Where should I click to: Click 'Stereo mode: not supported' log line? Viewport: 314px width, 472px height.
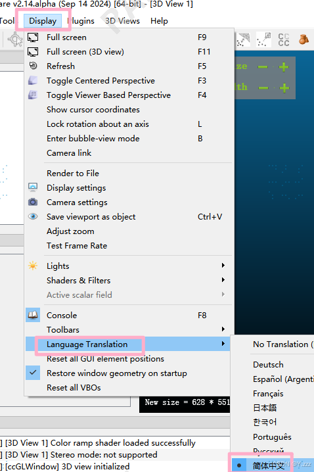115,454
